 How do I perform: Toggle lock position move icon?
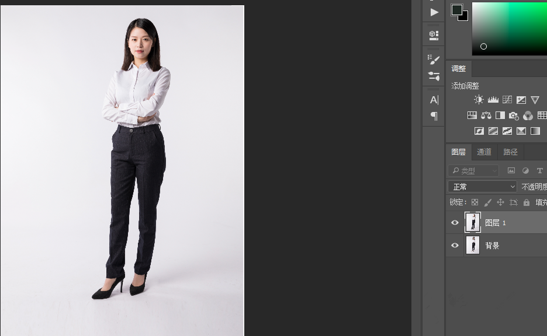pyautogui.click(x=501, y=202)
